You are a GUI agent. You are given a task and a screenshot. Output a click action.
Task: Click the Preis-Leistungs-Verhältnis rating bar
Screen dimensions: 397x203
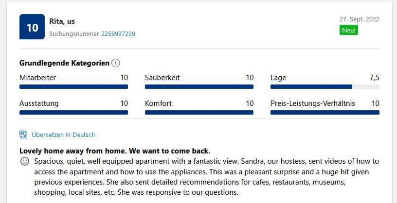325,113
